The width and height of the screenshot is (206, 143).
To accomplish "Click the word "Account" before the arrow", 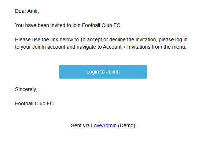I will (x=112, y=47).
